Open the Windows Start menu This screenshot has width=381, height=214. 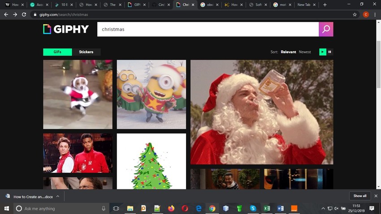(x=7, y=209)
